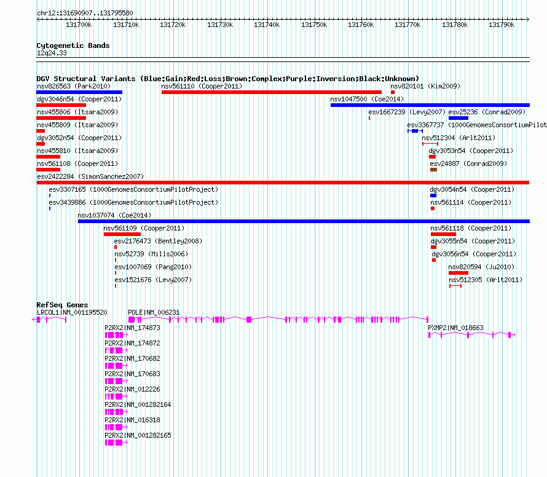Image resolution: width=547 pixels, height=477 pixels.
Task: Click the POLE|NM_006231 gene label
Action: click(x=154, y=313)
